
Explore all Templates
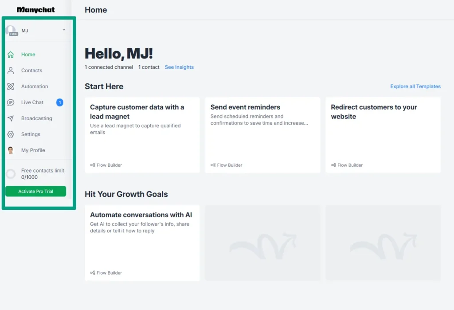(415, 86)
